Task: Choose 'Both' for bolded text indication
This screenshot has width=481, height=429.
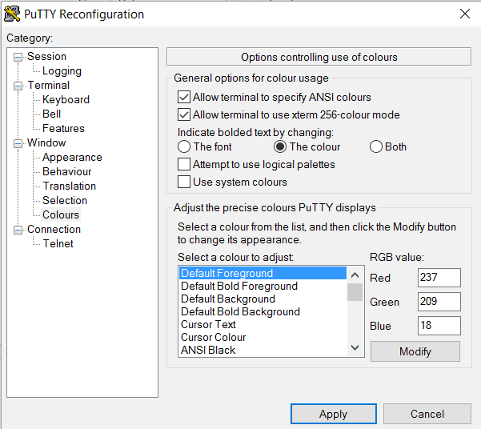Action: point(376,146)
